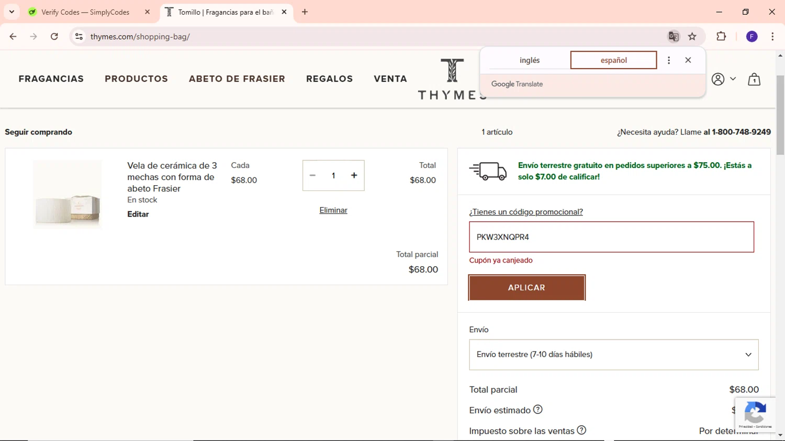Screen dimensions: 785x441
Task: Choose español in the translate popup
Action: (x=613, y=60)
